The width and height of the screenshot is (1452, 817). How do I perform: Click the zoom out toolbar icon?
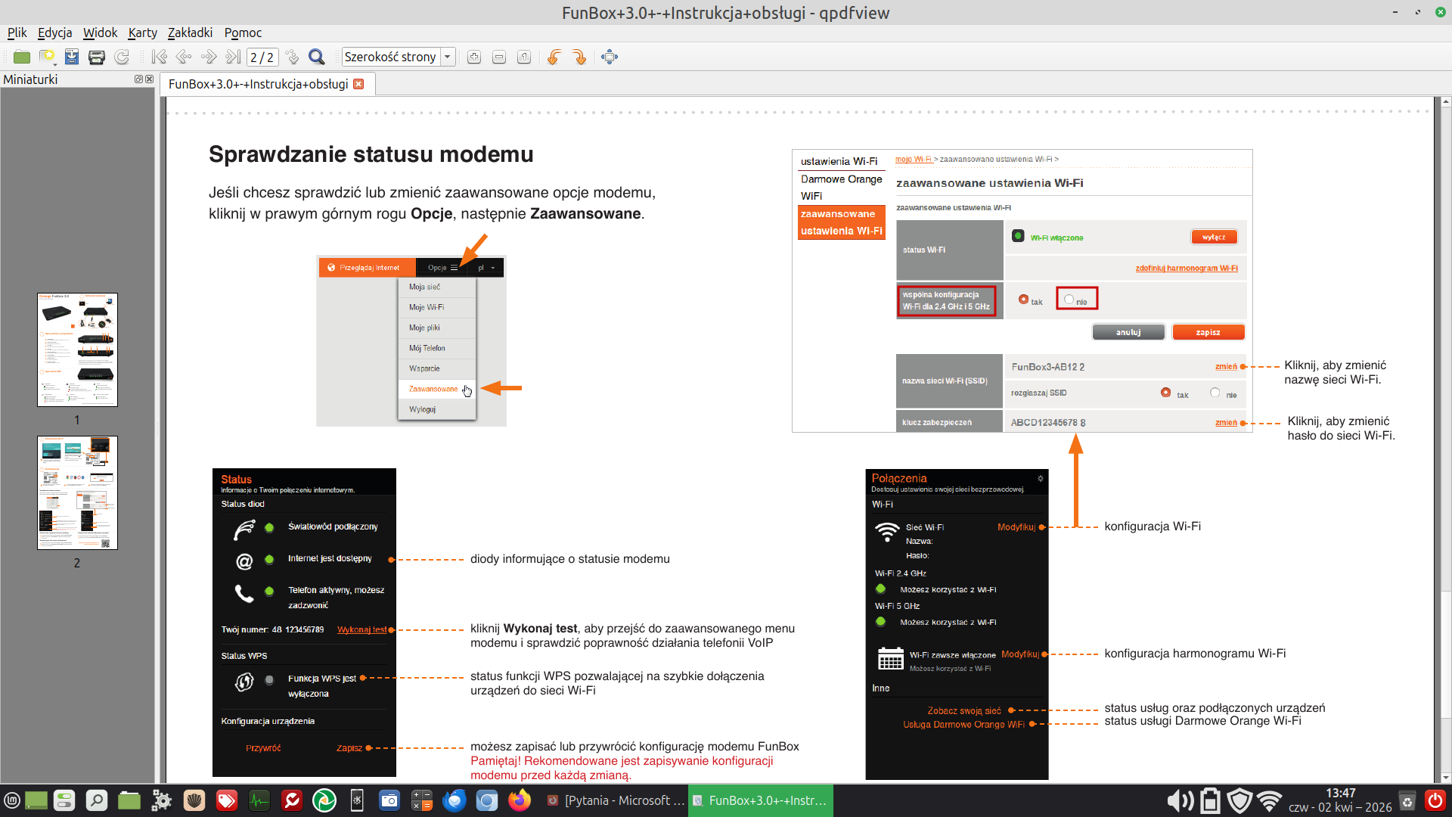(499, 57)
